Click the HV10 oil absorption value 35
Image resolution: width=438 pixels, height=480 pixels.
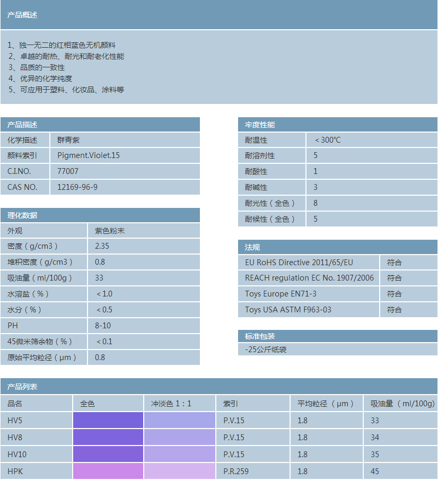(x=375, y=455)
